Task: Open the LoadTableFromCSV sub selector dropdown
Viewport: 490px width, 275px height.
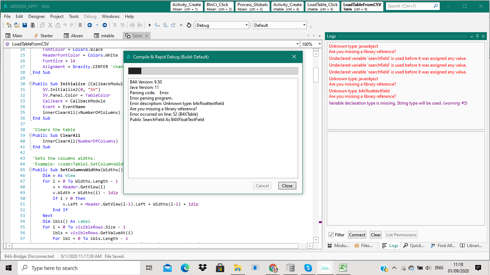Action: pos(297,44)
